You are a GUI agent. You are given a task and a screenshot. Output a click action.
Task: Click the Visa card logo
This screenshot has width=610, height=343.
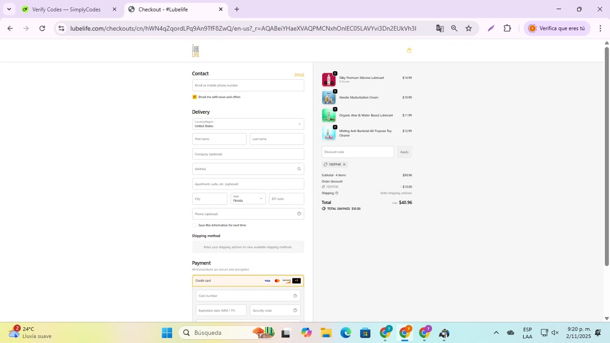click(267, 281)
